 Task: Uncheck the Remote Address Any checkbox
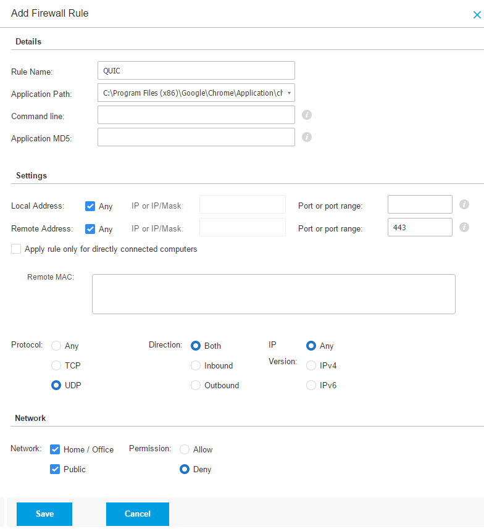91,229
